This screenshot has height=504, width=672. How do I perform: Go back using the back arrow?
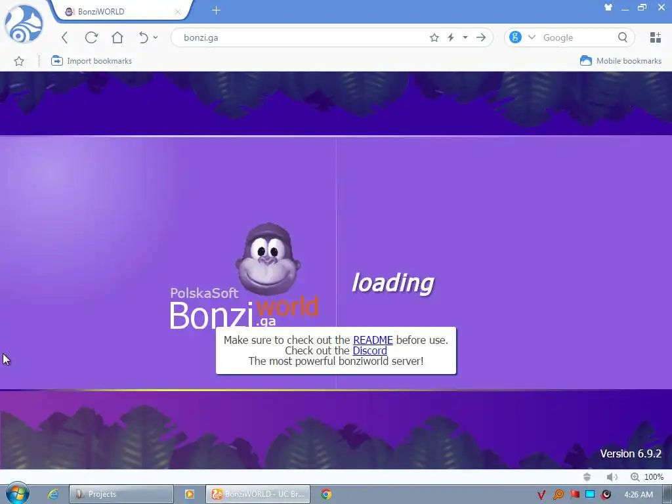pos(65,37)
